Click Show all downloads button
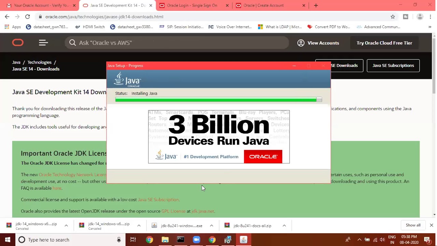437x246 pixels. pos(413,225)
